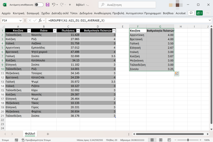Toggle the Αυτόματη αποθήκευση switch

tap(39, 5)
